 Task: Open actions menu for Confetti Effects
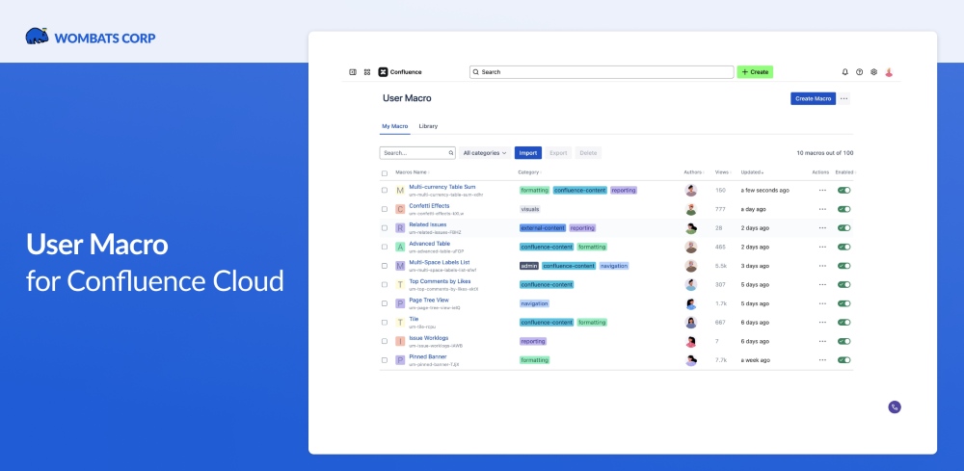(822, 209)
